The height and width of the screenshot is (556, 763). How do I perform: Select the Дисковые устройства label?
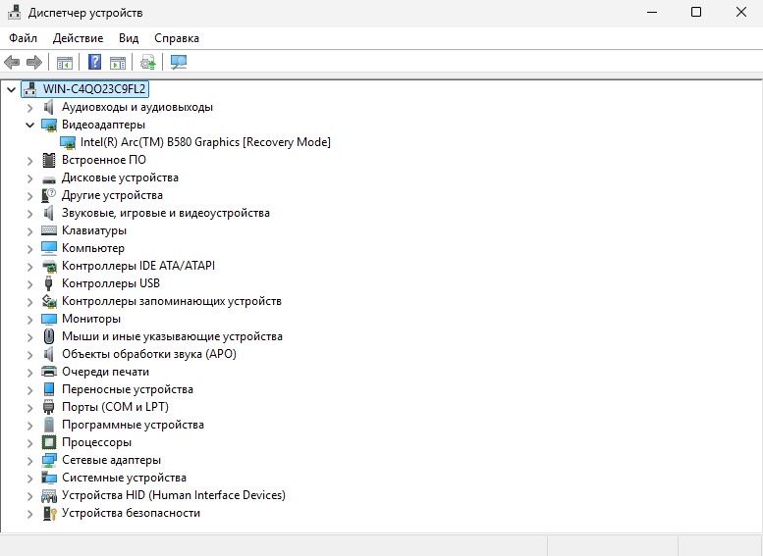click(120, 177)
